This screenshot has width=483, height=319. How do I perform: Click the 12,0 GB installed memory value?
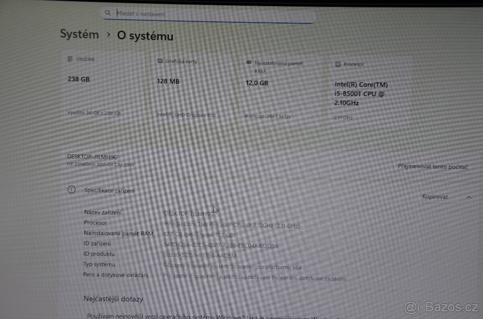[x=256, y=83]
